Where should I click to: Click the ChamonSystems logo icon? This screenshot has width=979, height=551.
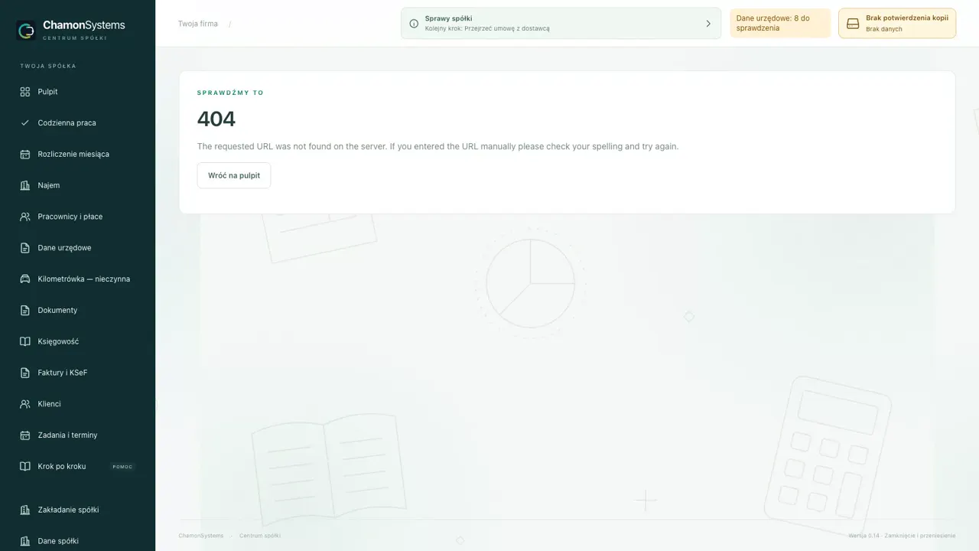[x=26, y=31]
